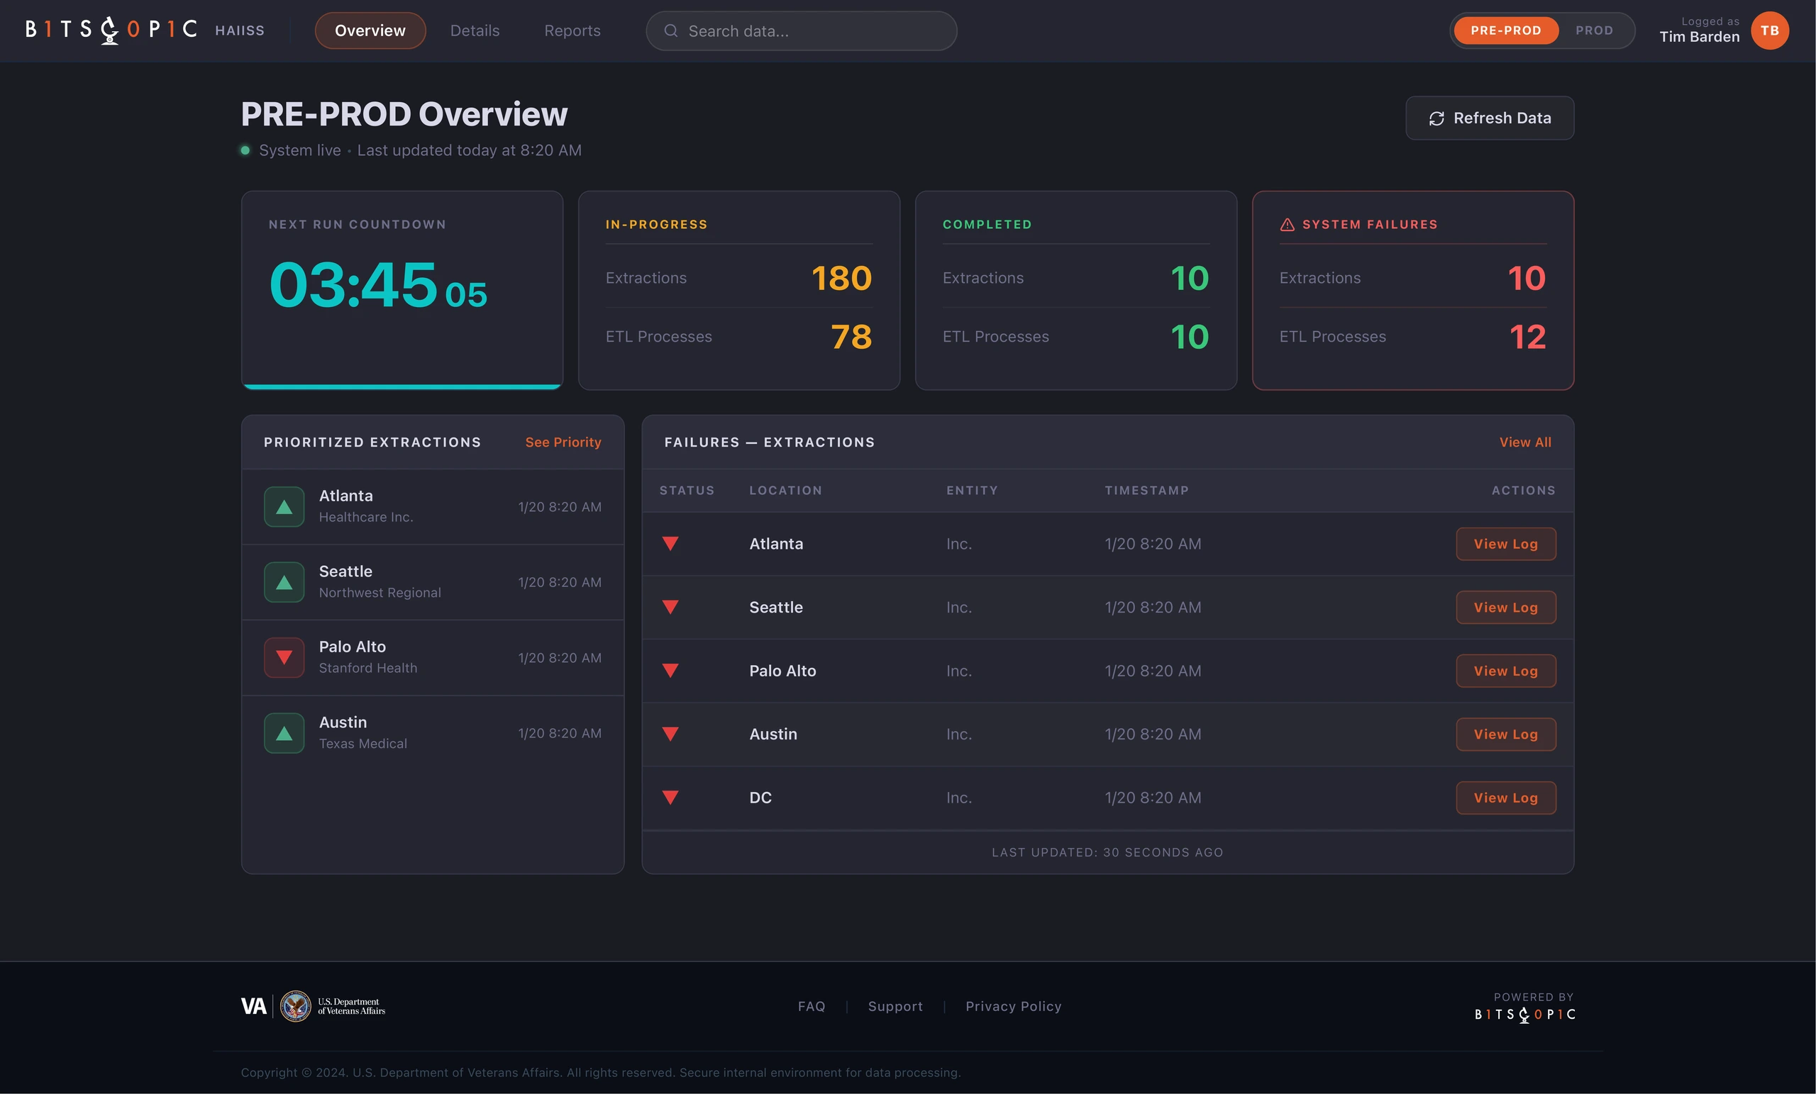Click the magnifier icon in search bar

670,31
